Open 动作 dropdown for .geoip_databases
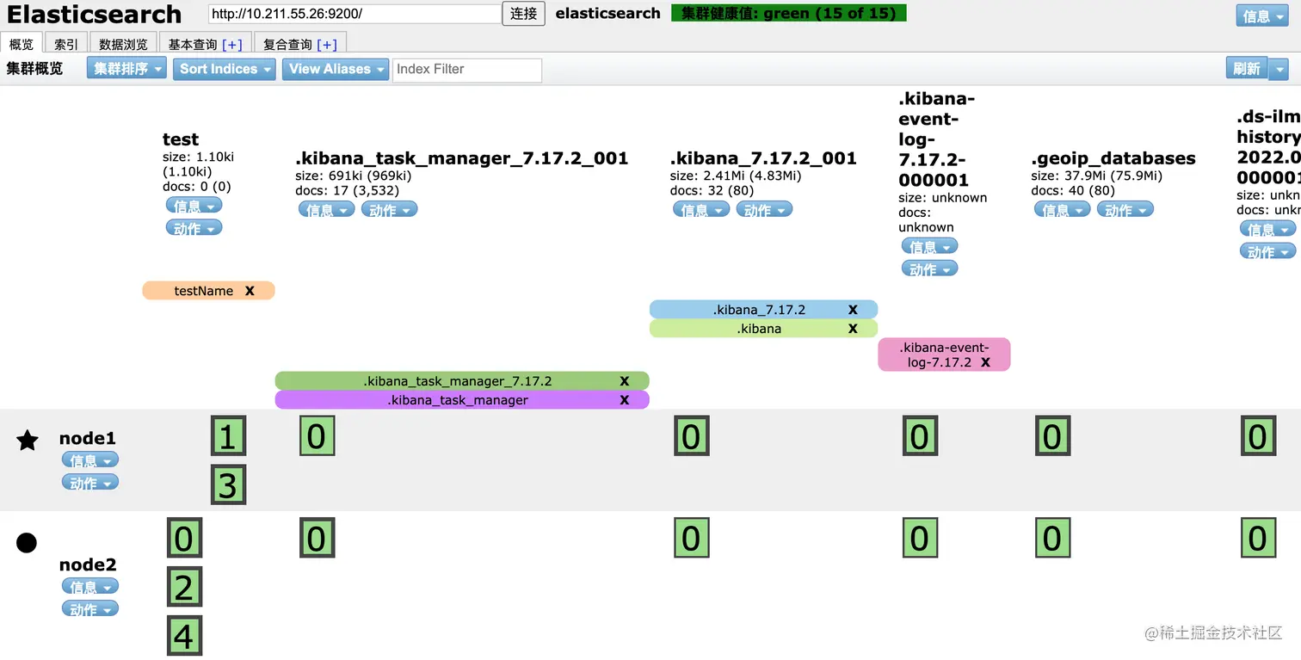The height and width of the screenshot is (660, 1301). tap(1125, 210)
